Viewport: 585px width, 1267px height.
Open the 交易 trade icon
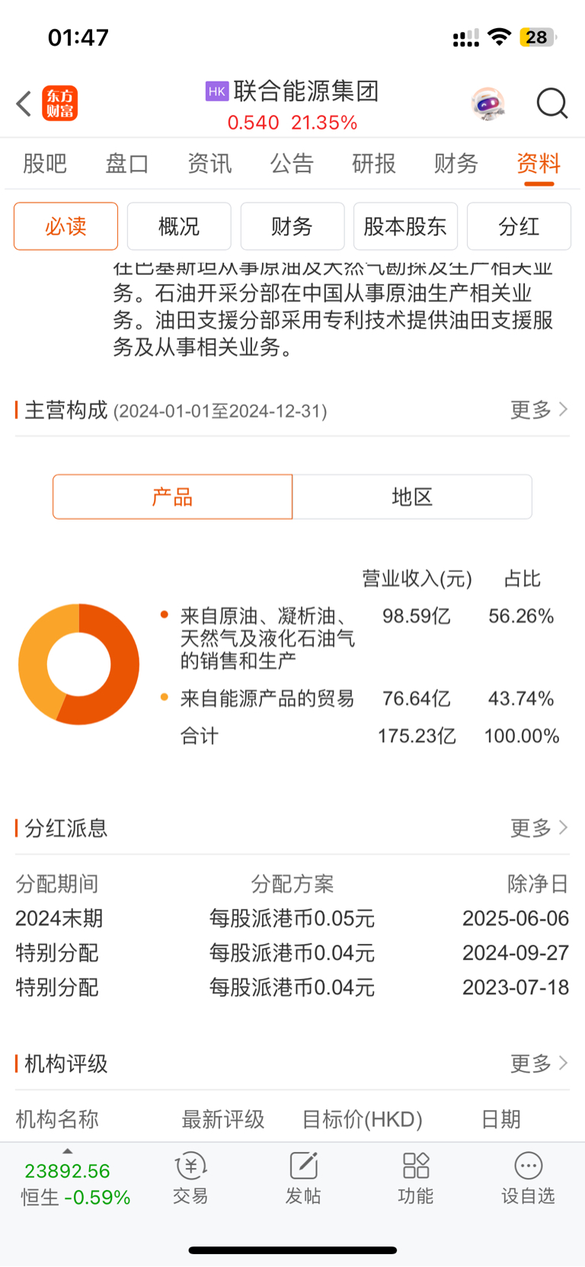[x=190, y=1178]
